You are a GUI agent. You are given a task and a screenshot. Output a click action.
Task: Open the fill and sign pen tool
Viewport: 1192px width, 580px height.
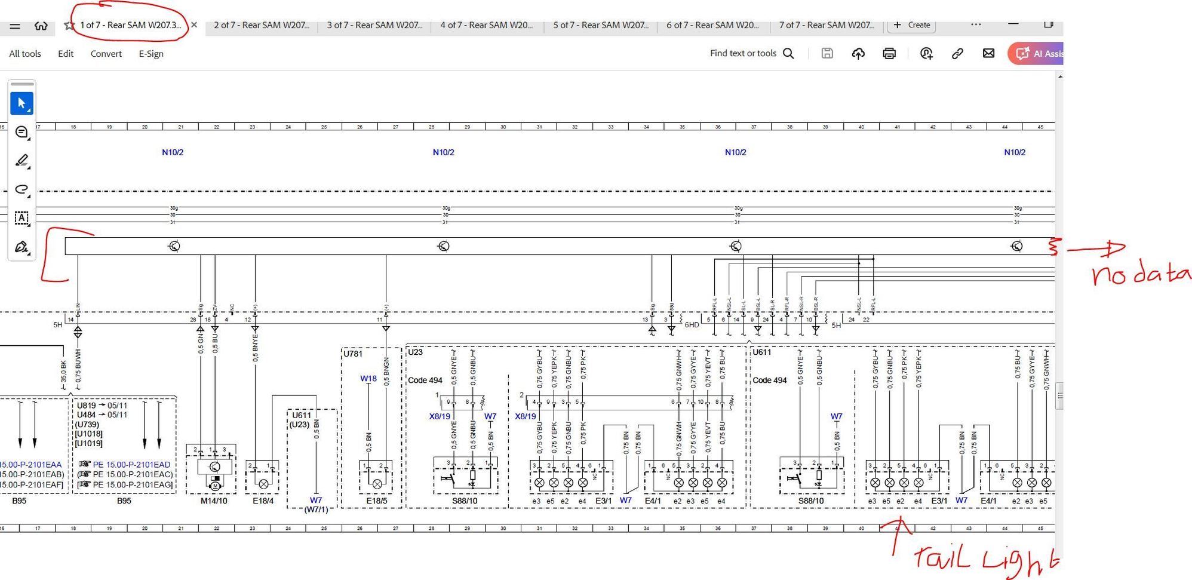21,247
